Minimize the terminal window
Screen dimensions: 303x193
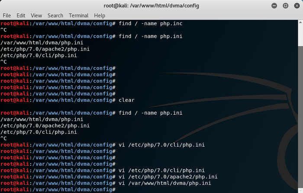pyautogui.click(x=274, y=6)
